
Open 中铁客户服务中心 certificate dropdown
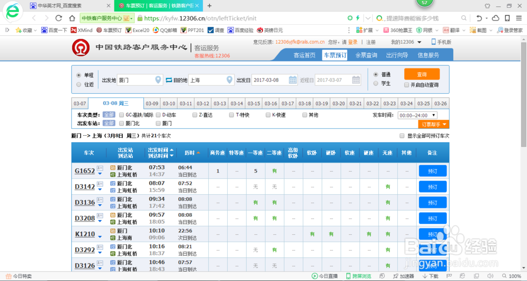pos(107,18)
